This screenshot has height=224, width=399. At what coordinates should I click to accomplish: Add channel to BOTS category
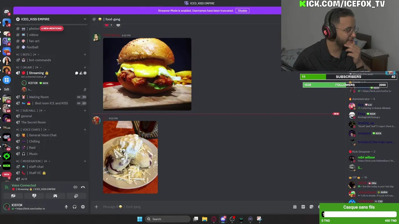coord(85,55)
